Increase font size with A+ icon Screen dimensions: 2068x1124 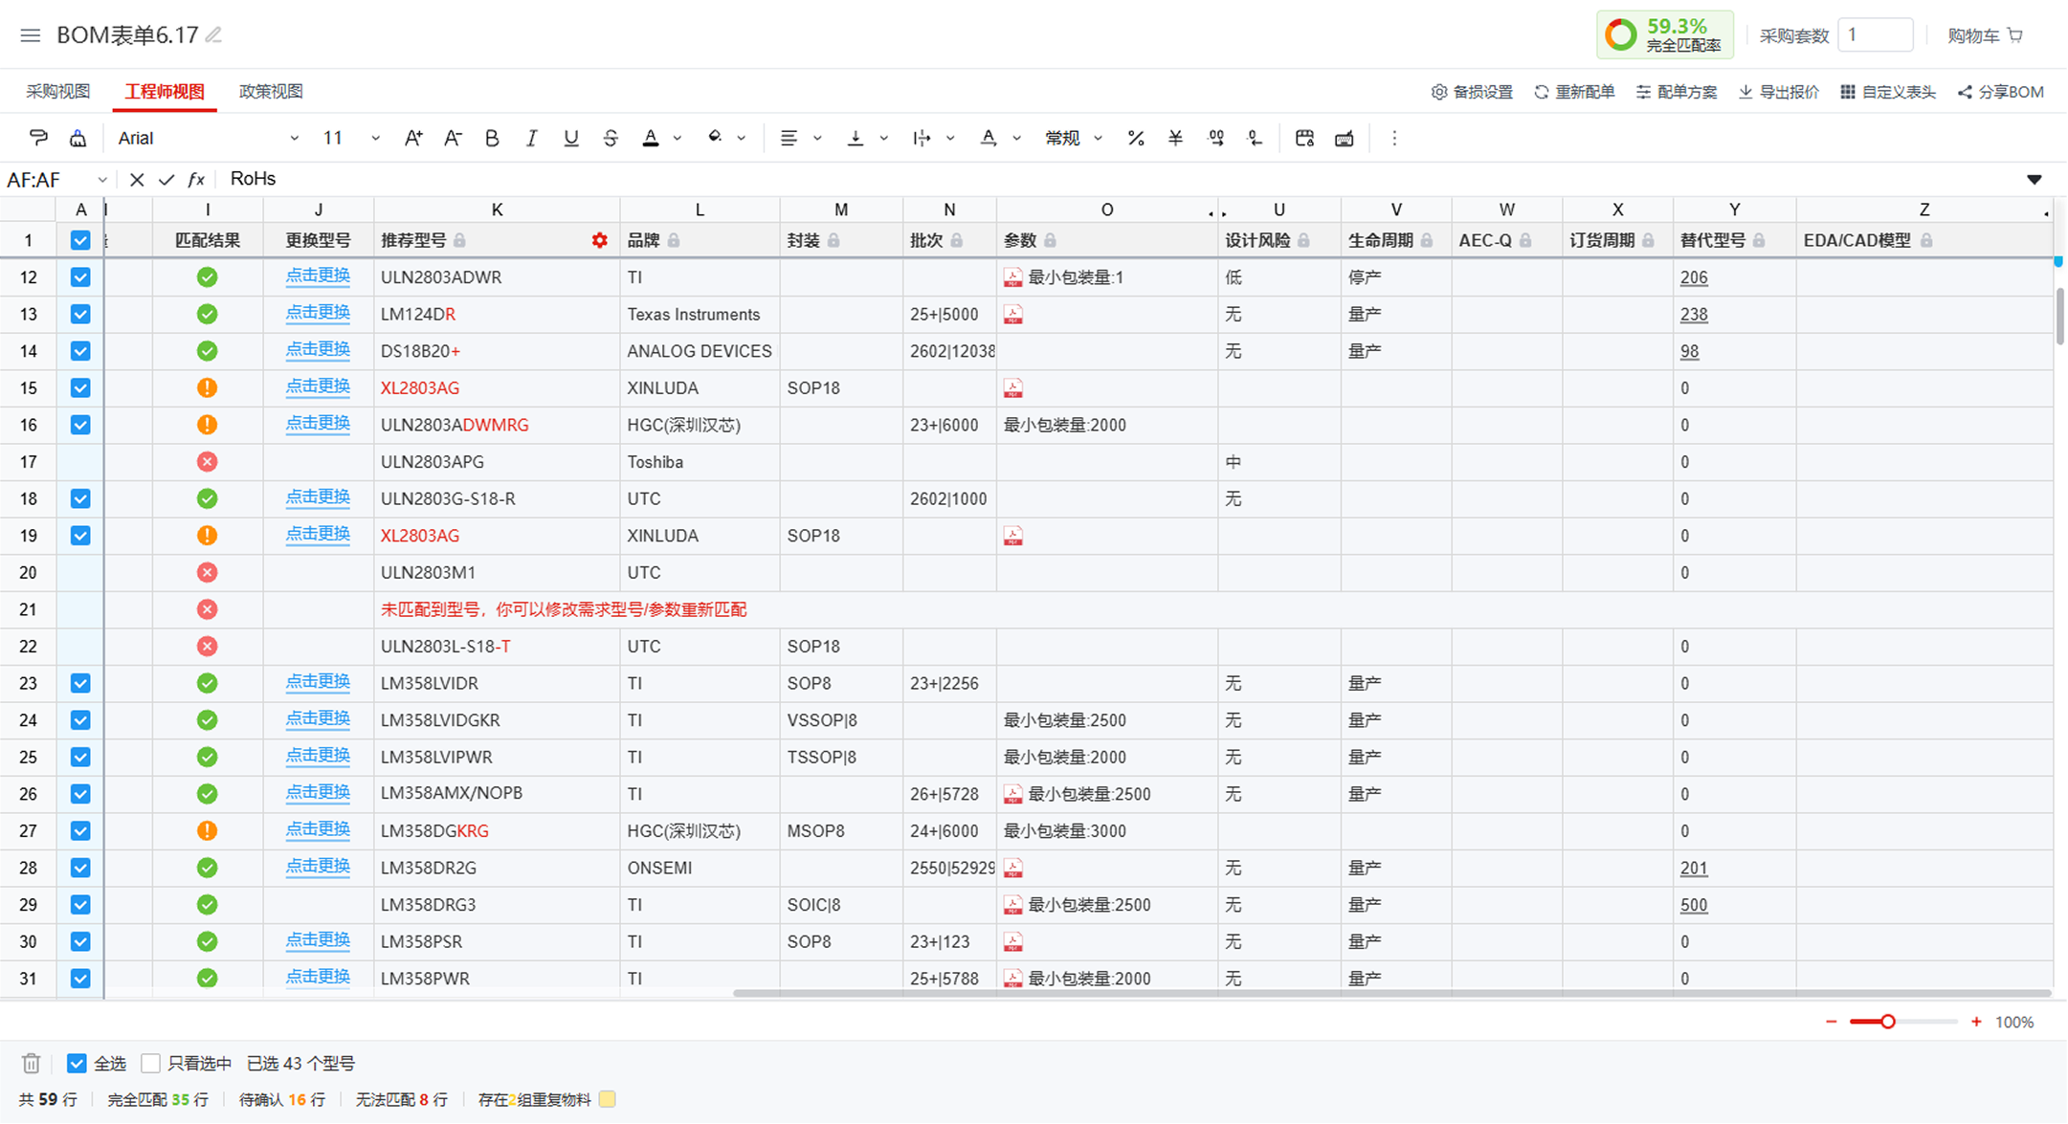(413, 138)
